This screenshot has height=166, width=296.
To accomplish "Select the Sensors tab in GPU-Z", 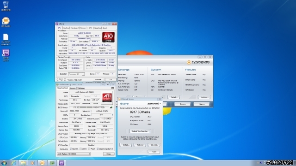I will 73,88.
